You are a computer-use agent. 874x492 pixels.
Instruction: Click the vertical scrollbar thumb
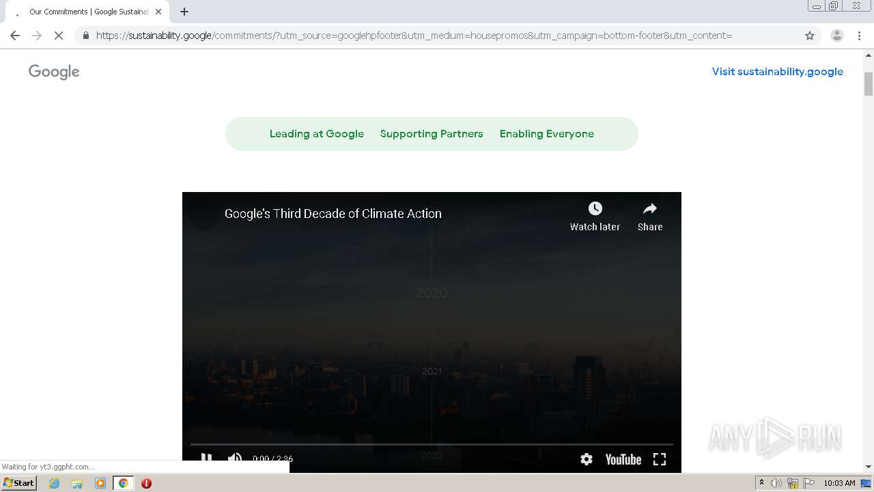[869, 83]
